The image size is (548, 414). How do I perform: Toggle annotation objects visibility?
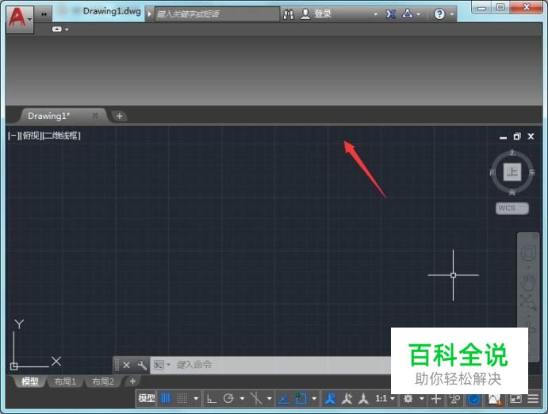[x=330, y=399]
